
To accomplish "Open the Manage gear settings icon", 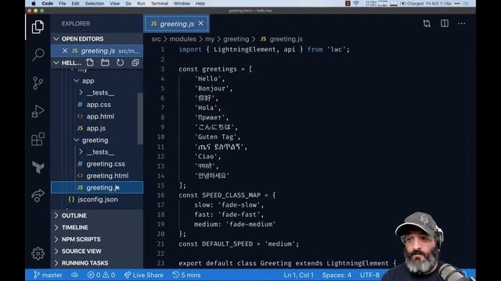I will [38, 254].
